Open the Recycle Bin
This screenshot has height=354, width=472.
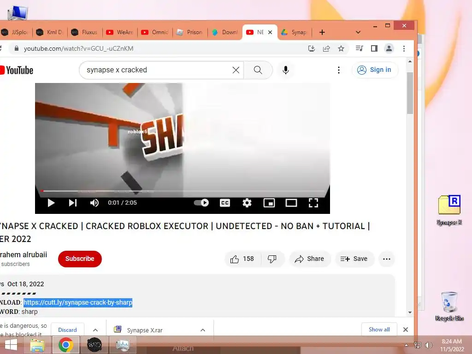point(449,307)
